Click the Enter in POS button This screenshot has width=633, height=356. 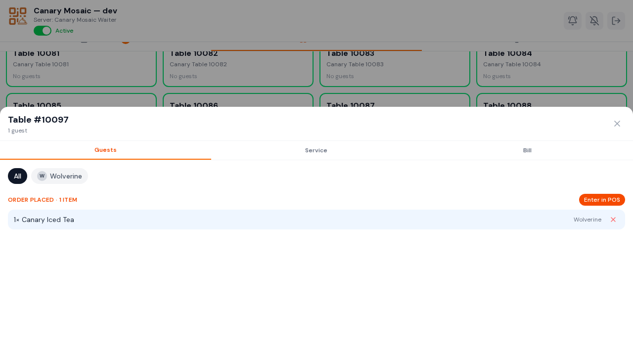click(602, 200)
